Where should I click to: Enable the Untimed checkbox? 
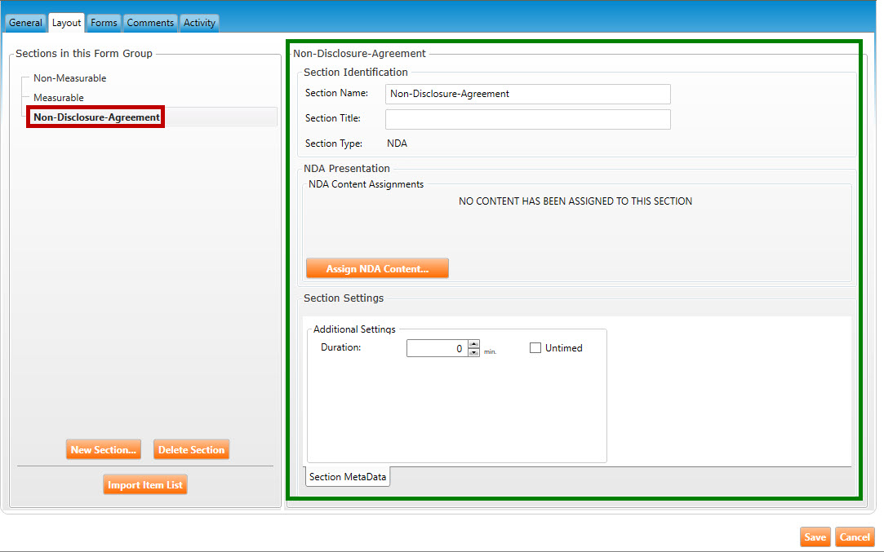pyautogui.click(x=535, y=348)
